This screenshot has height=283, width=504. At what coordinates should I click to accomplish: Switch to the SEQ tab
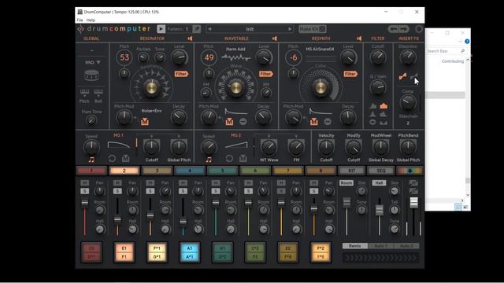(380, 171)
